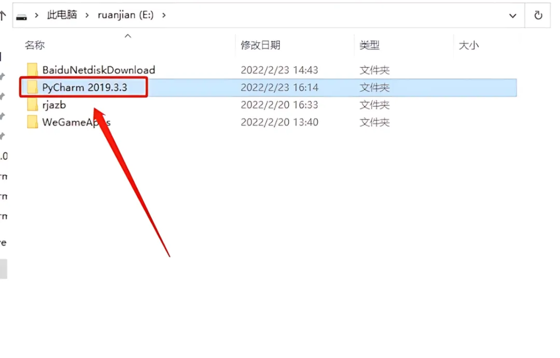The width and height of the screenshot is (560, 358).
Task: Select the PyCharm 2019.3.3 folder icon
Action: click(x=32, y=87)
